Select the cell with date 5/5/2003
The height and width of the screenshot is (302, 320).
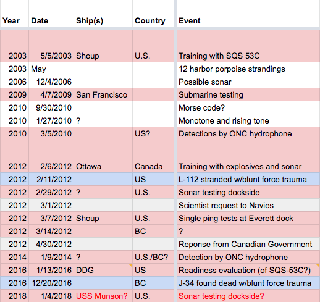click(x=51, y=46)
